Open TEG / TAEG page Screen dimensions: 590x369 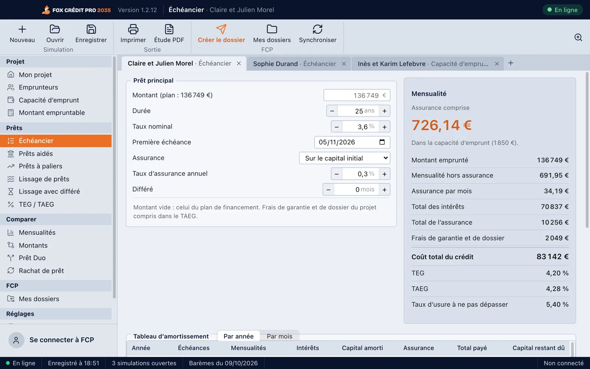click(x=56, y=204)
